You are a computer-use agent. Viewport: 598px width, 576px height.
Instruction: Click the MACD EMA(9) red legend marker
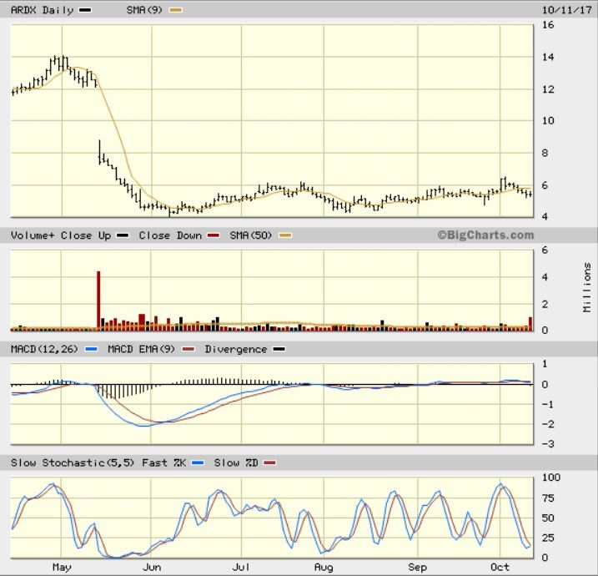pos(188,350)
